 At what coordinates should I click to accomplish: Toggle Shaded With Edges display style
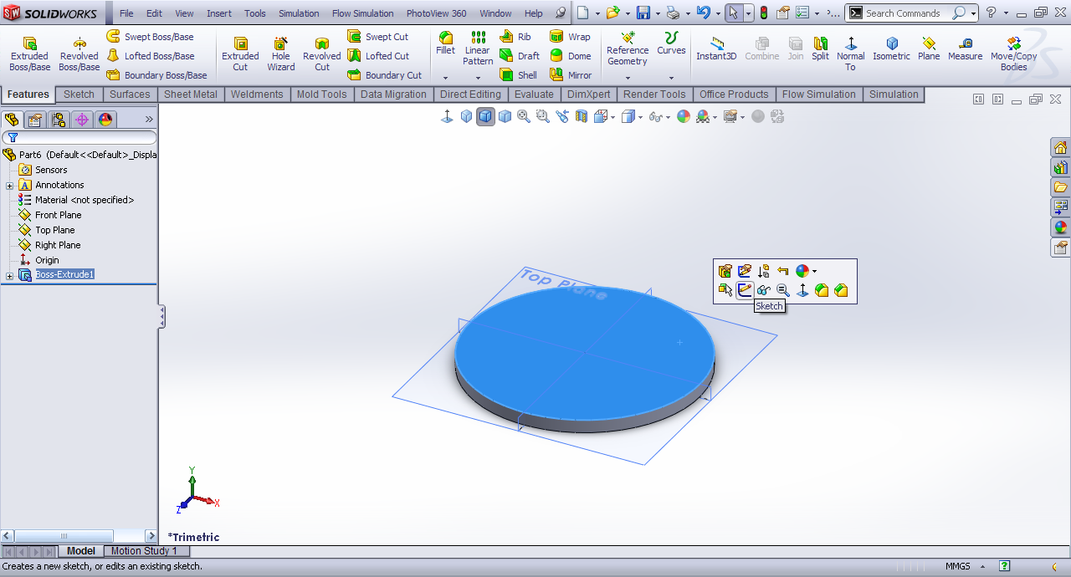tap(486, 116)
